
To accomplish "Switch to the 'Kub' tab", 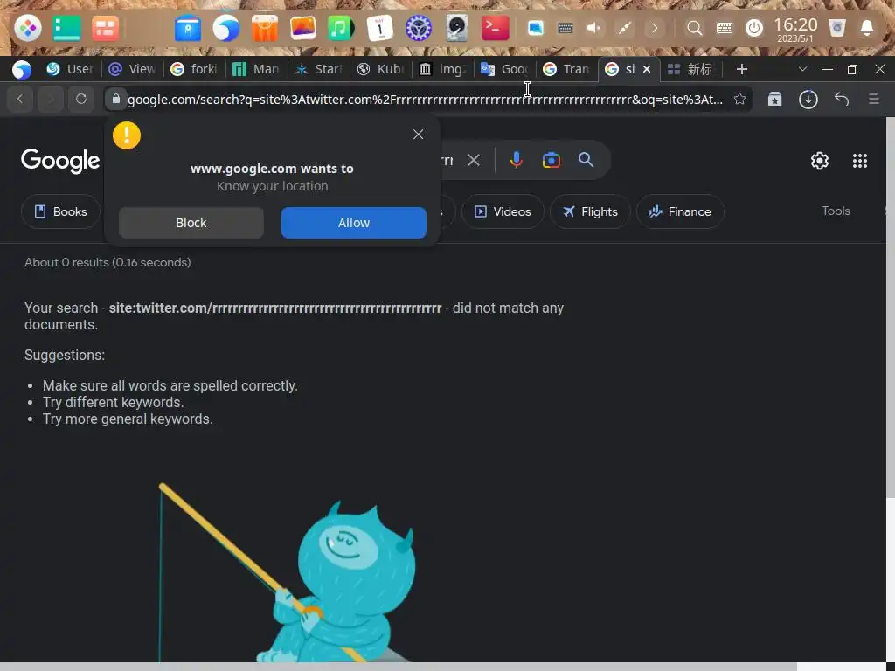I will [x=380, y=69].
